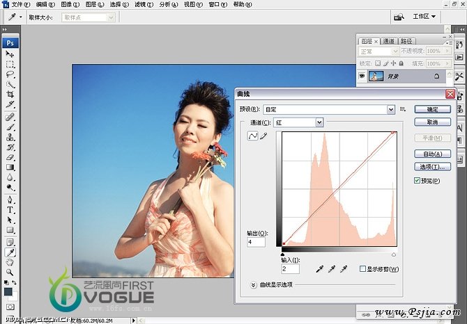Enable the 显示修剪 show clipping checkbox
Image resolution: width=467 pixels, height=324 pixels.
[x=363, y=268]
